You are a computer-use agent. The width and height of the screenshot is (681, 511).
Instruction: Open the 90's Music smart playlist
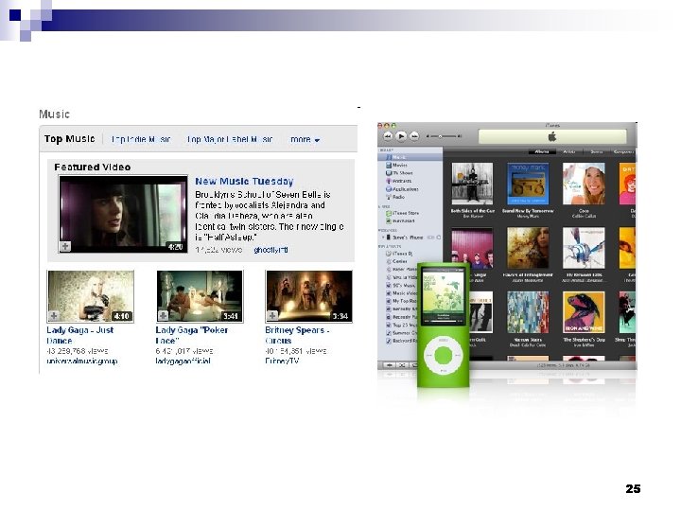tap(401, 286)
